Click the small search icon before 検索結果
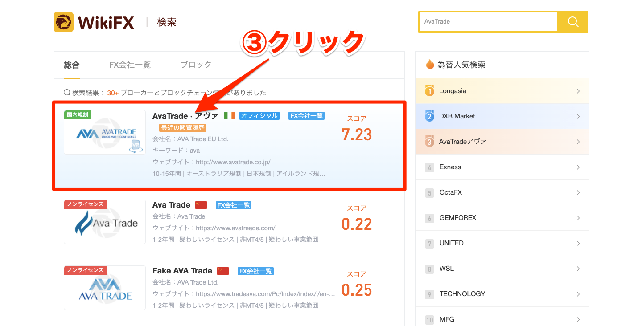This screenshot has height=326, width=642. click(x=67, y=93)
